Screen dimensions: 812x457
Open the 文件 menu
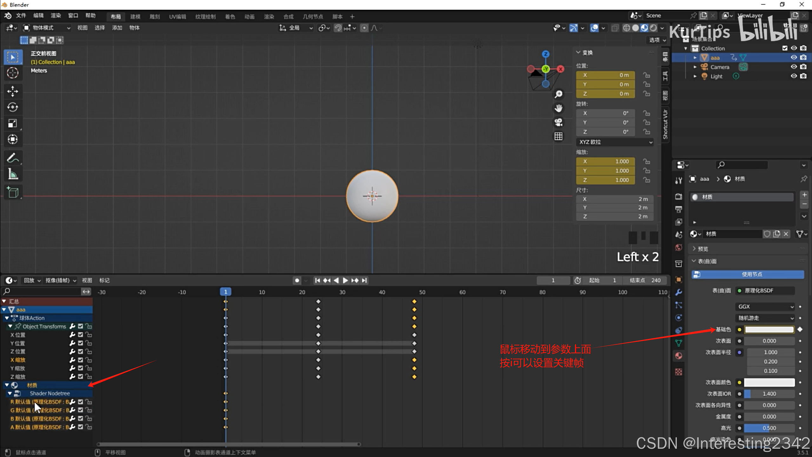[x=21, y=16]
